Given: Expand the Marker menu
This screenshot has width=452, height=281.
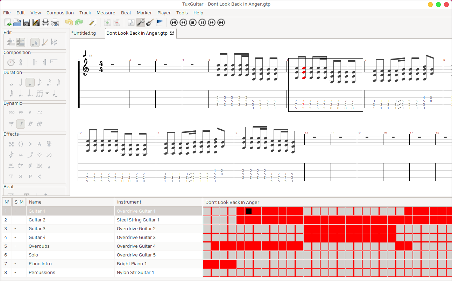Looking at the screenshot, I should pyautogui.click(x=144, y=13).
